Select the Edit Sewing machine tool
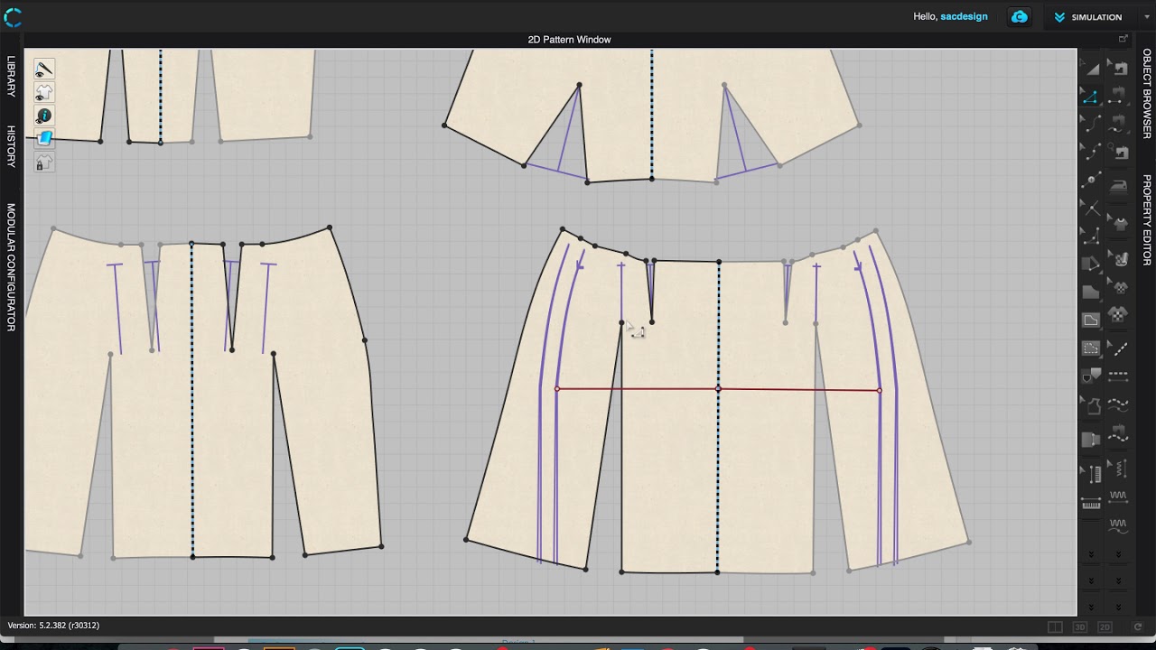Image resolution: width=1156 pixels, height=650 pixels. (1119, 69)
